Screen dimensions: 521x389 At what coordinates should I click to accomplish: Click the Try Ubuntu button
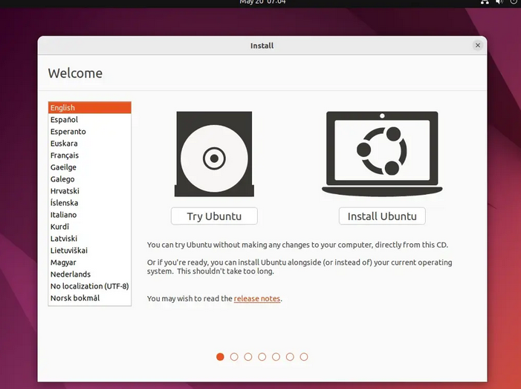coord(214,216)
